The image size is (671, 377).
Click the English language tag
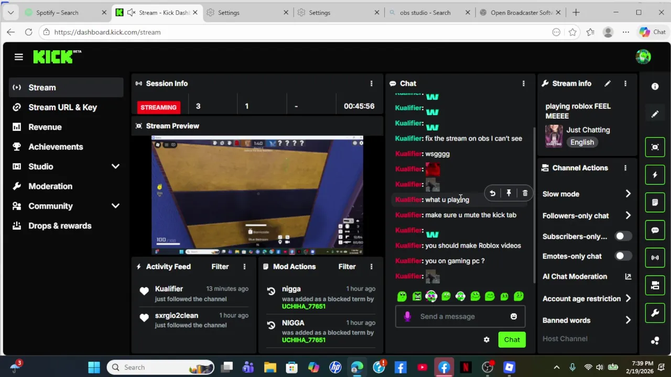582,142
